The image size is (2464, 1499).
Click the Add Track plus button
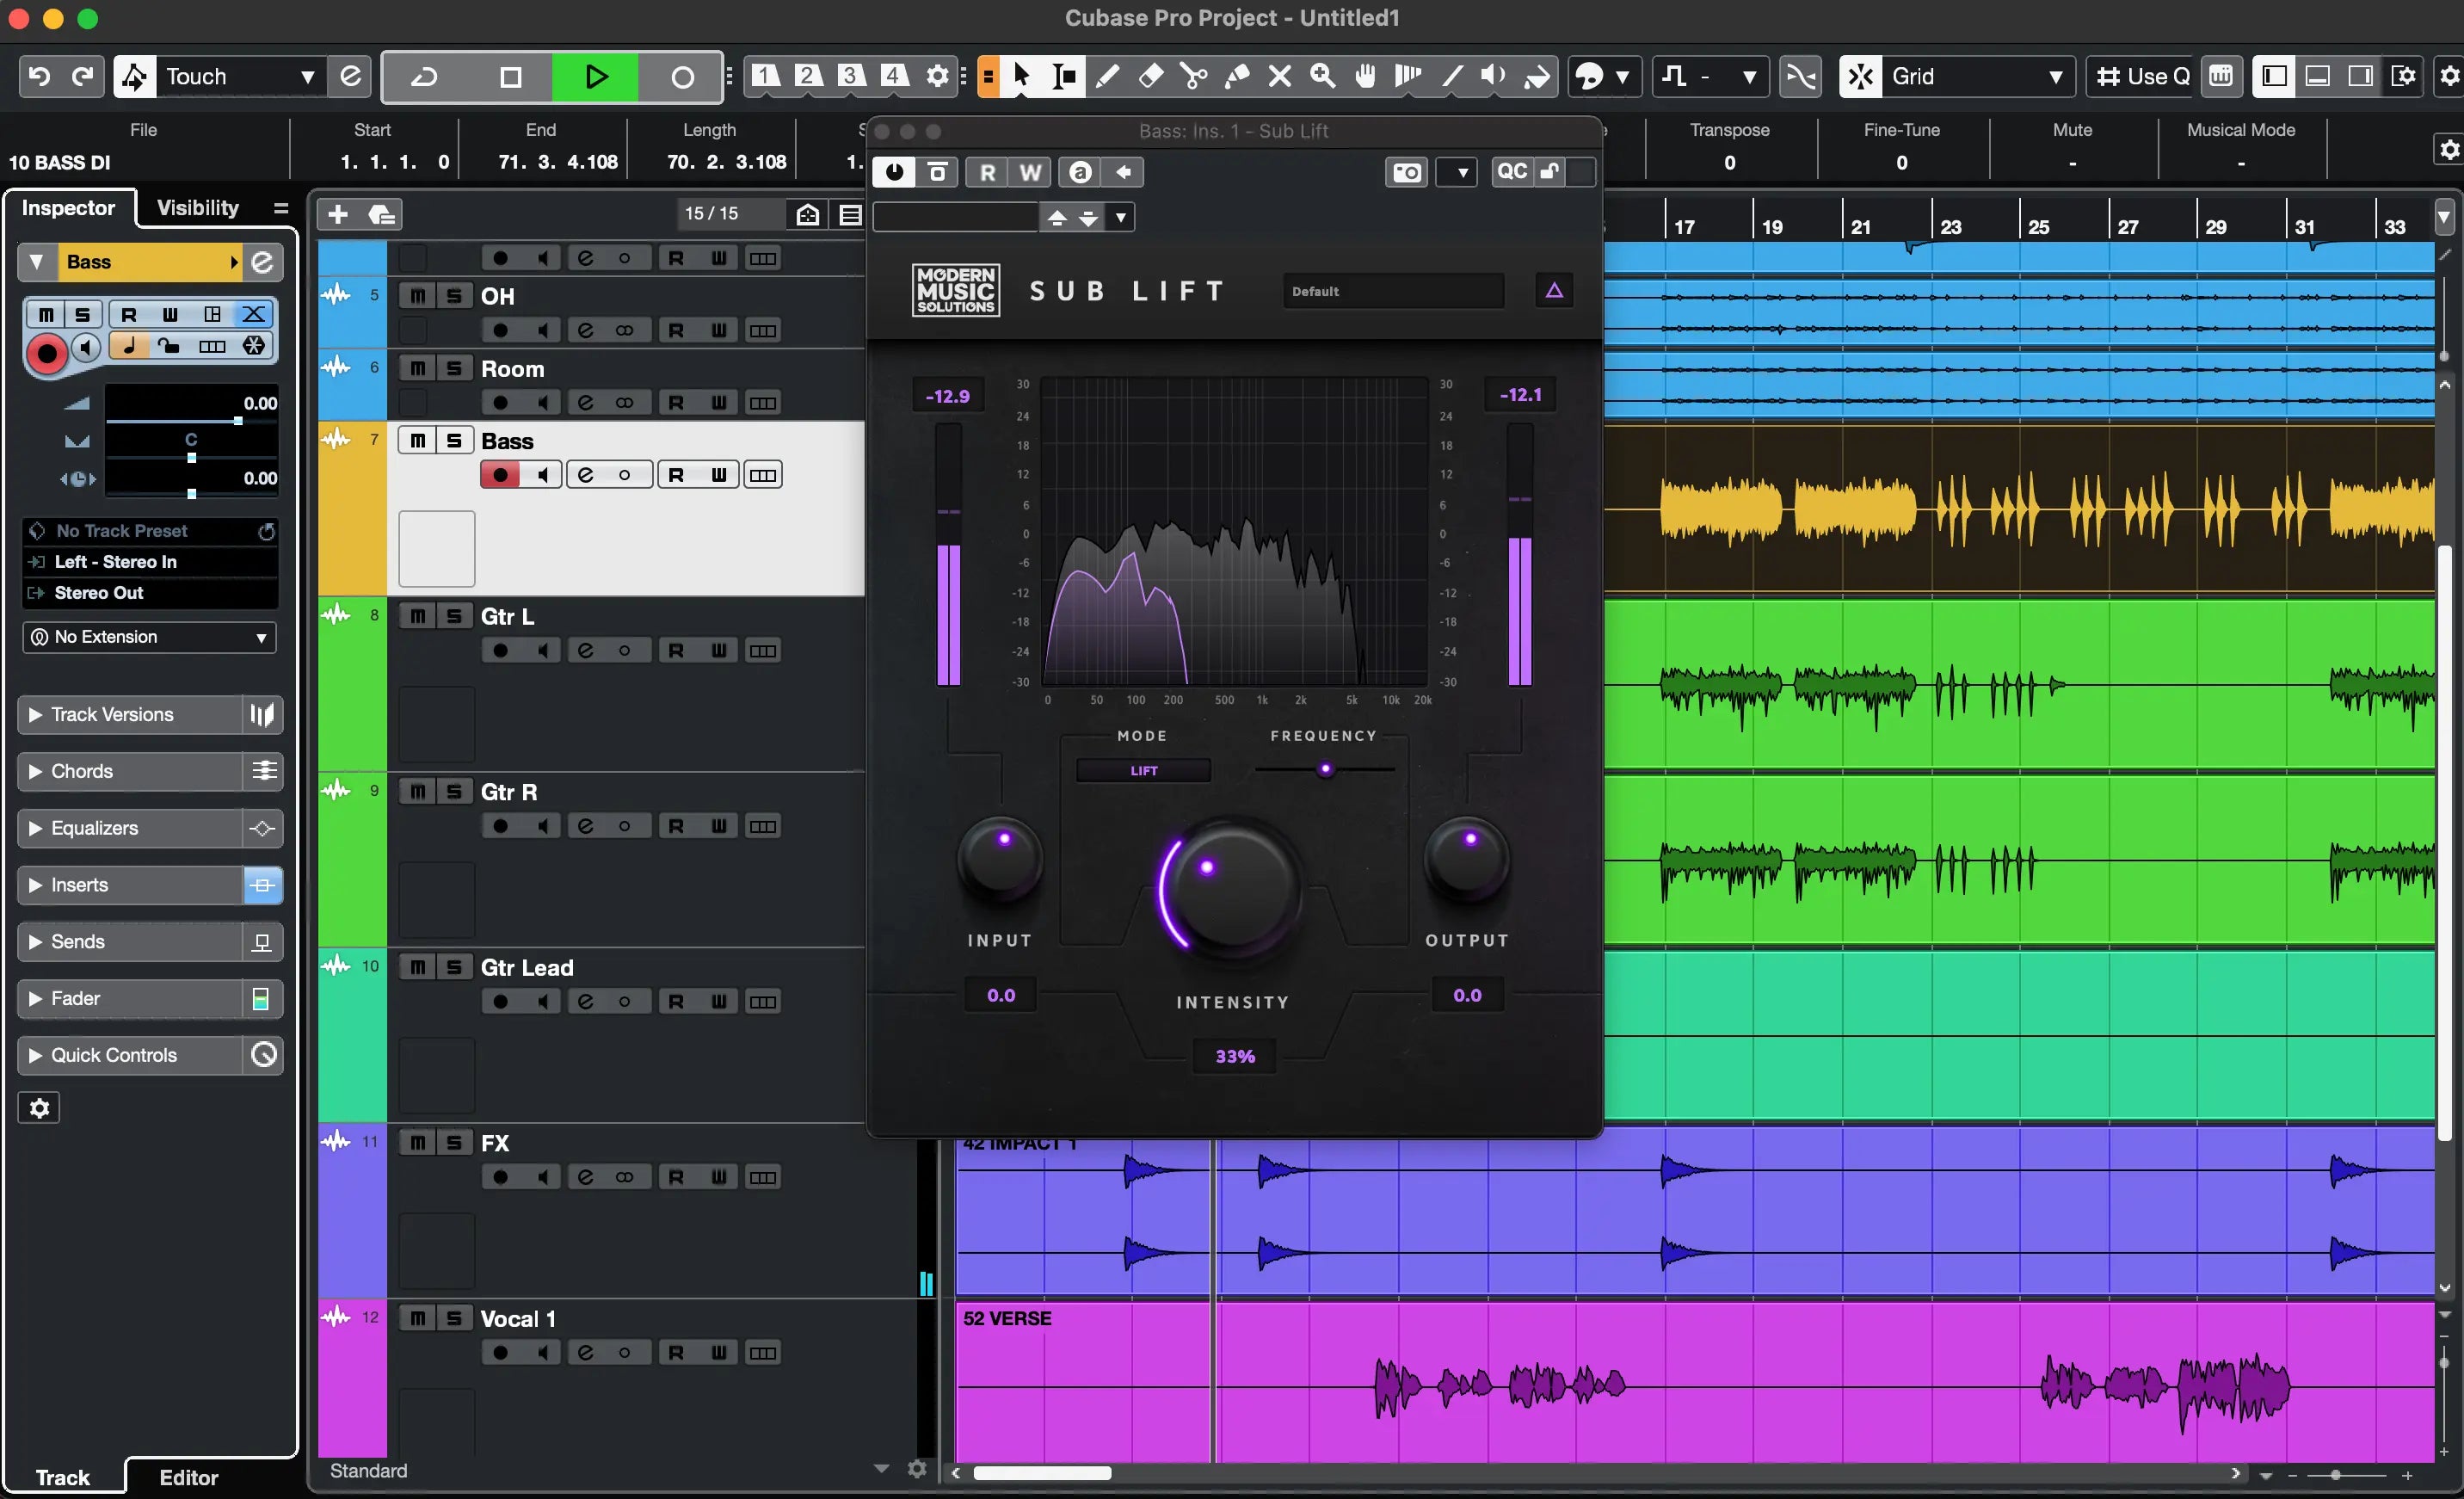338,214
